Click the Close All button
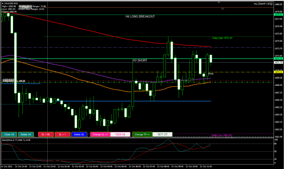This screenshot has width=284, height=169. [9, 134]
